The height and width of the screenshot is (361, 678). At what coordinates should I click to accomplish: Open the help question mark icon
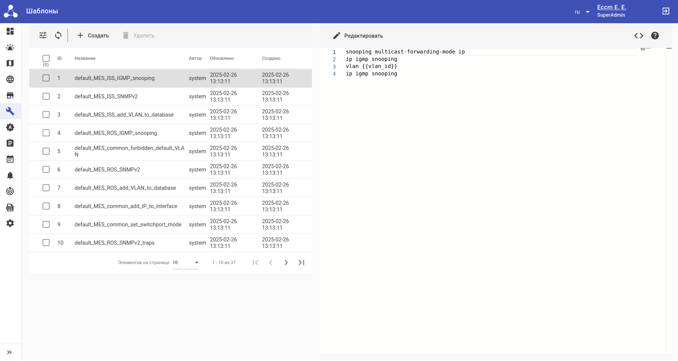(x=655, y=36)
